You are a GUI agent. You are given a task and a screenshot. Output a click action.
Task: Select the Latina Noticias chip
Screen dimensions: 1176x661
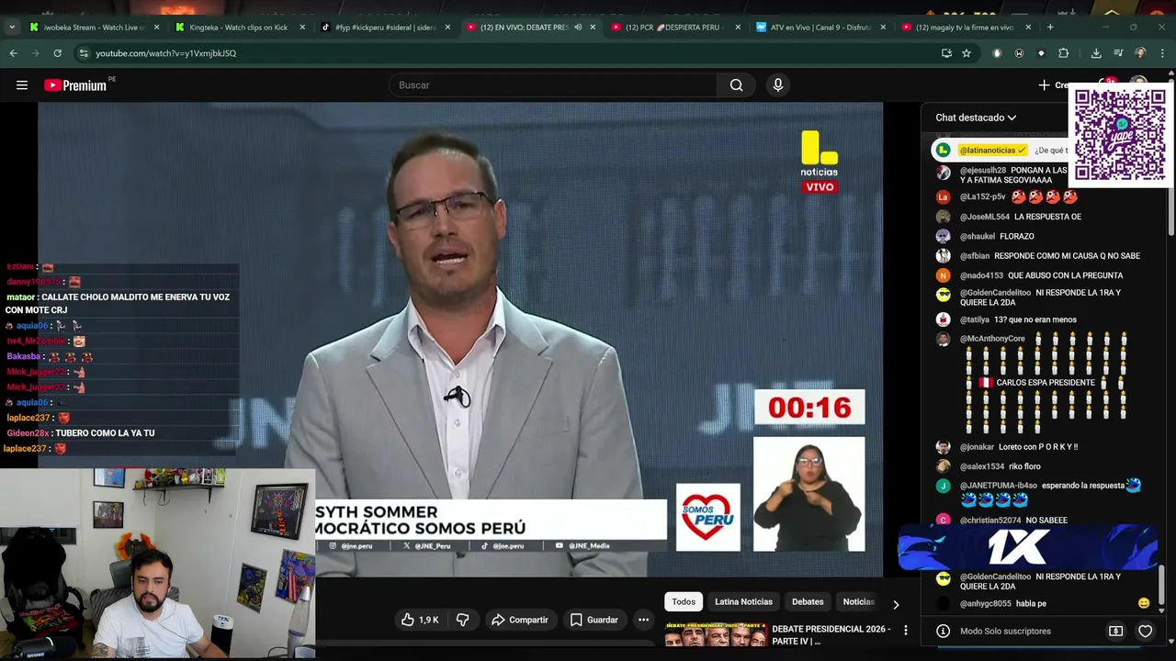[744, 602]
